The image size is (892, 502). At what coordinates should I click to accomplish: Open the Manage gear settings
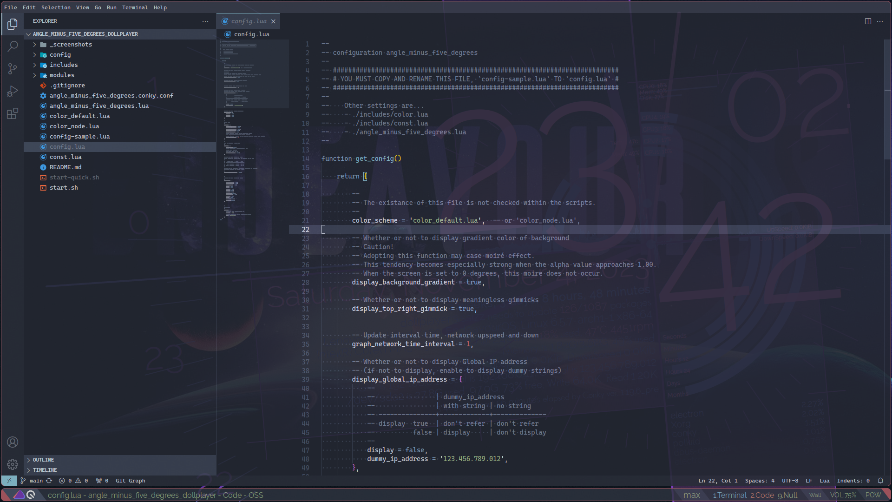click(13, 464)
